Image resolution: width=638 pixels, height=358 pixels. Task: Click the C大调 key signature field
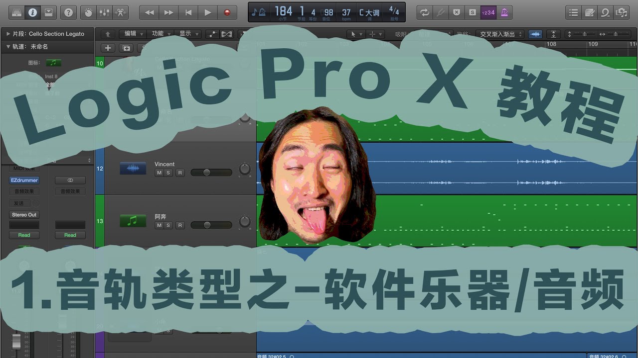pyautogui.click(x=369, y=12)
